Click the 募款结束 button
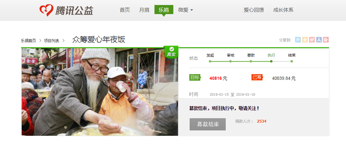The width and height of the screenshot is (346, 147). tap(208, 124)
